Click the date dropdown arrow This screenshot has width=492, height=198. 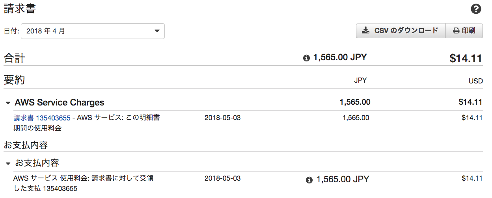pos(157,31)
